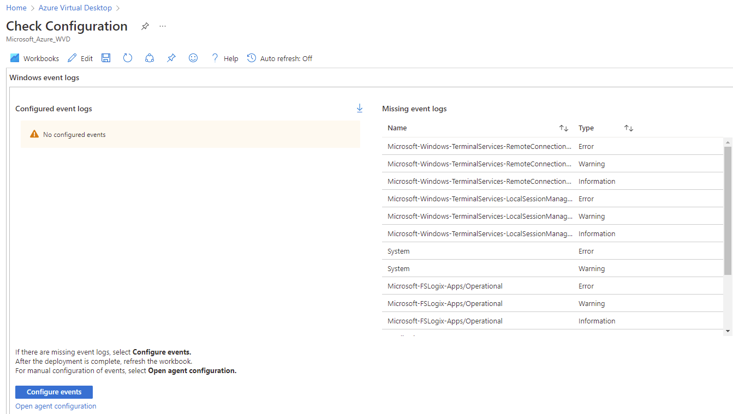Download configured event logs arrow icon
The width and height of the screenshot is (733, 414).
360,108
